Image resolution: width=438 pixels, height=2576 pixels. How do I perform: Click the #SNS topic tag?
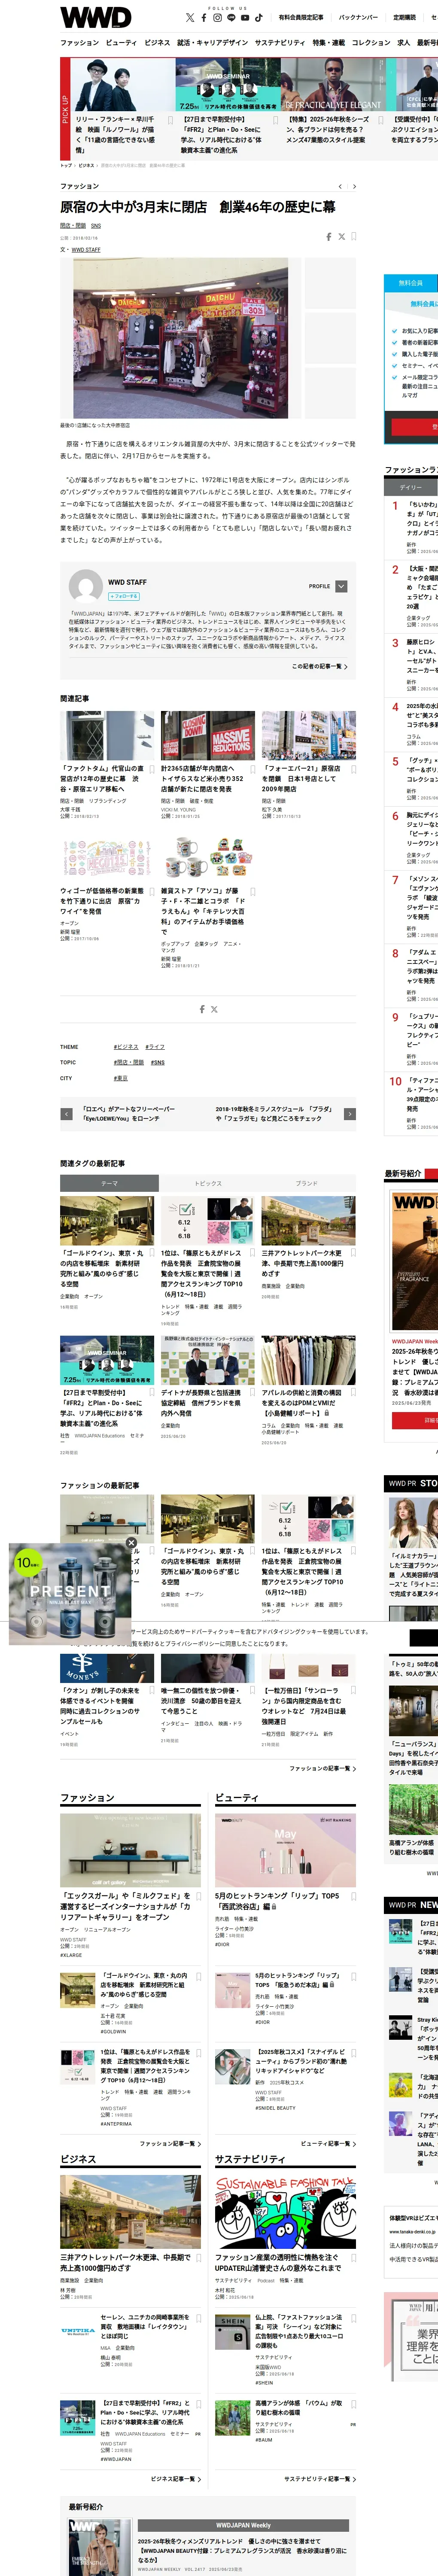coord(158,1062)
